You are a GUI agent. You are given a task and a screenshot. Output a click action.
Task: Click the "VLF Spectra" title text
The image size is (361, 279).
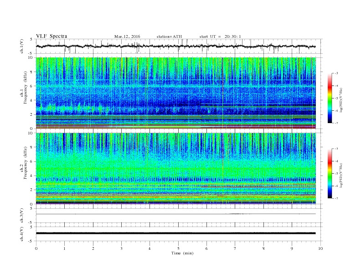[x=52, y=36]
